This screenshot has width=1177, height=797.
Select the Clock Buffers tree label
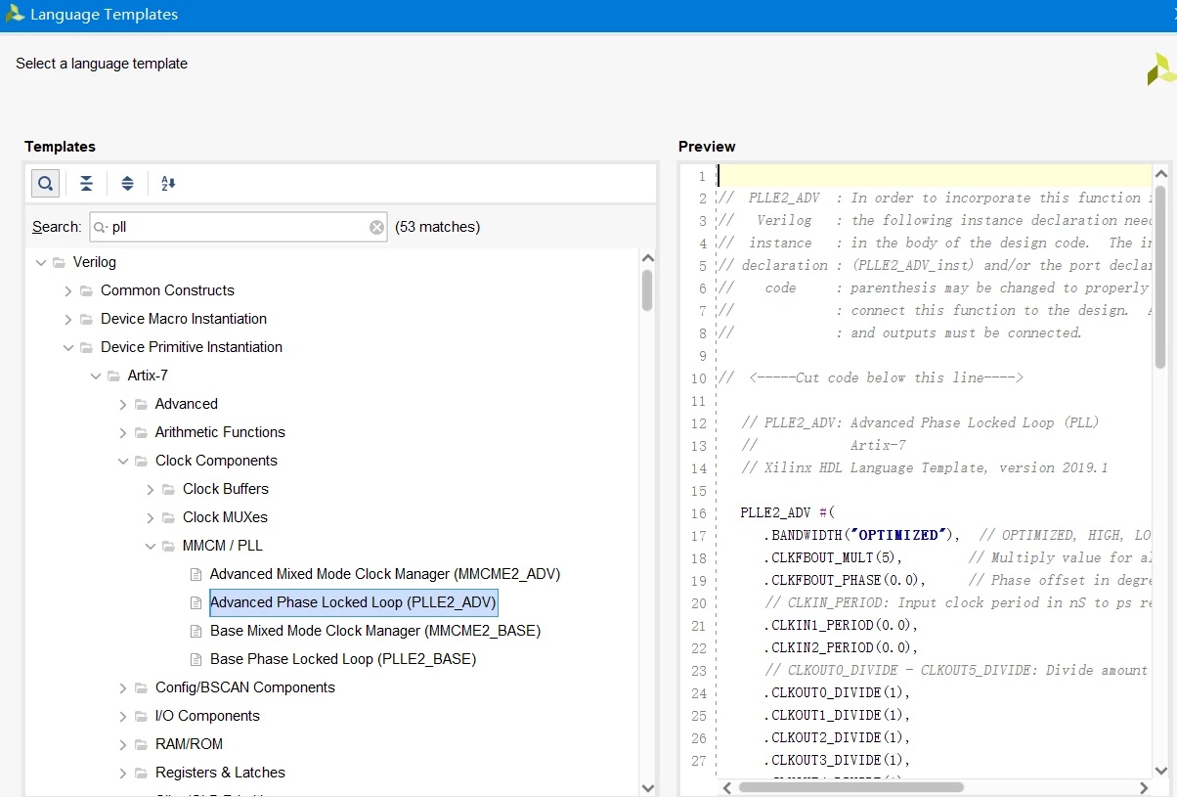tap(226, 489)
